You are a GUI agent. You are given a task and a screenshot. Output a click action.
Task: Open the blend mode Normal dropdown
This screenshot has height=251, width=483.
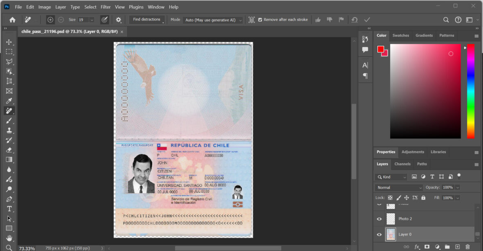point(399,188)
